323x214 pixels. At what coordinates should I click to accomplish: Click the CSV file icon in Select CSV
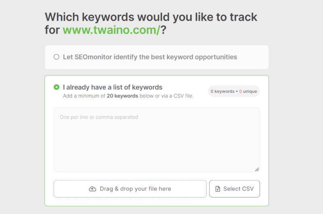(x=218, y=189)
